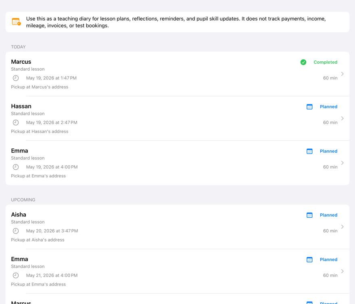Click the date May 21, 2026 at 4:00 PM
The height and width of the screenshot is (304, 355).
pyautogui.click(x=52, y=275)
